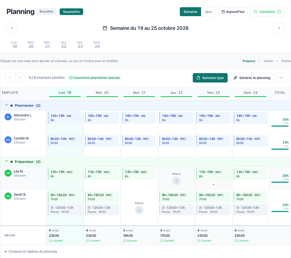The width and height of the screenshot is (291, 258).
Task: Click Camille M.'s CM avatar
Action: [x=8, y=140]
